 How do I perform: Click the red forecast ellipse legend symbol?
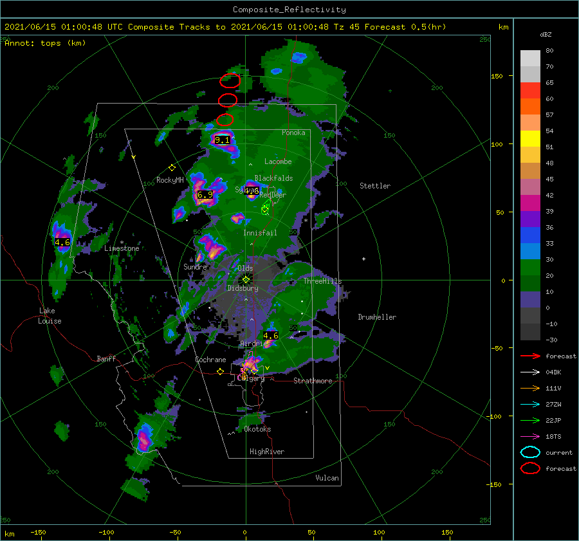(530, 468)
